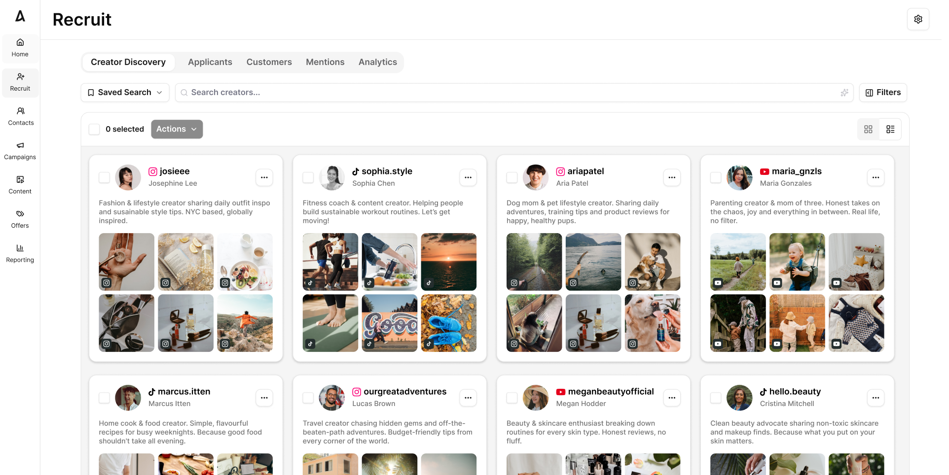Click the 0 selected label
Viewport: 949px width, 475px height.
(x=125, y=129)
